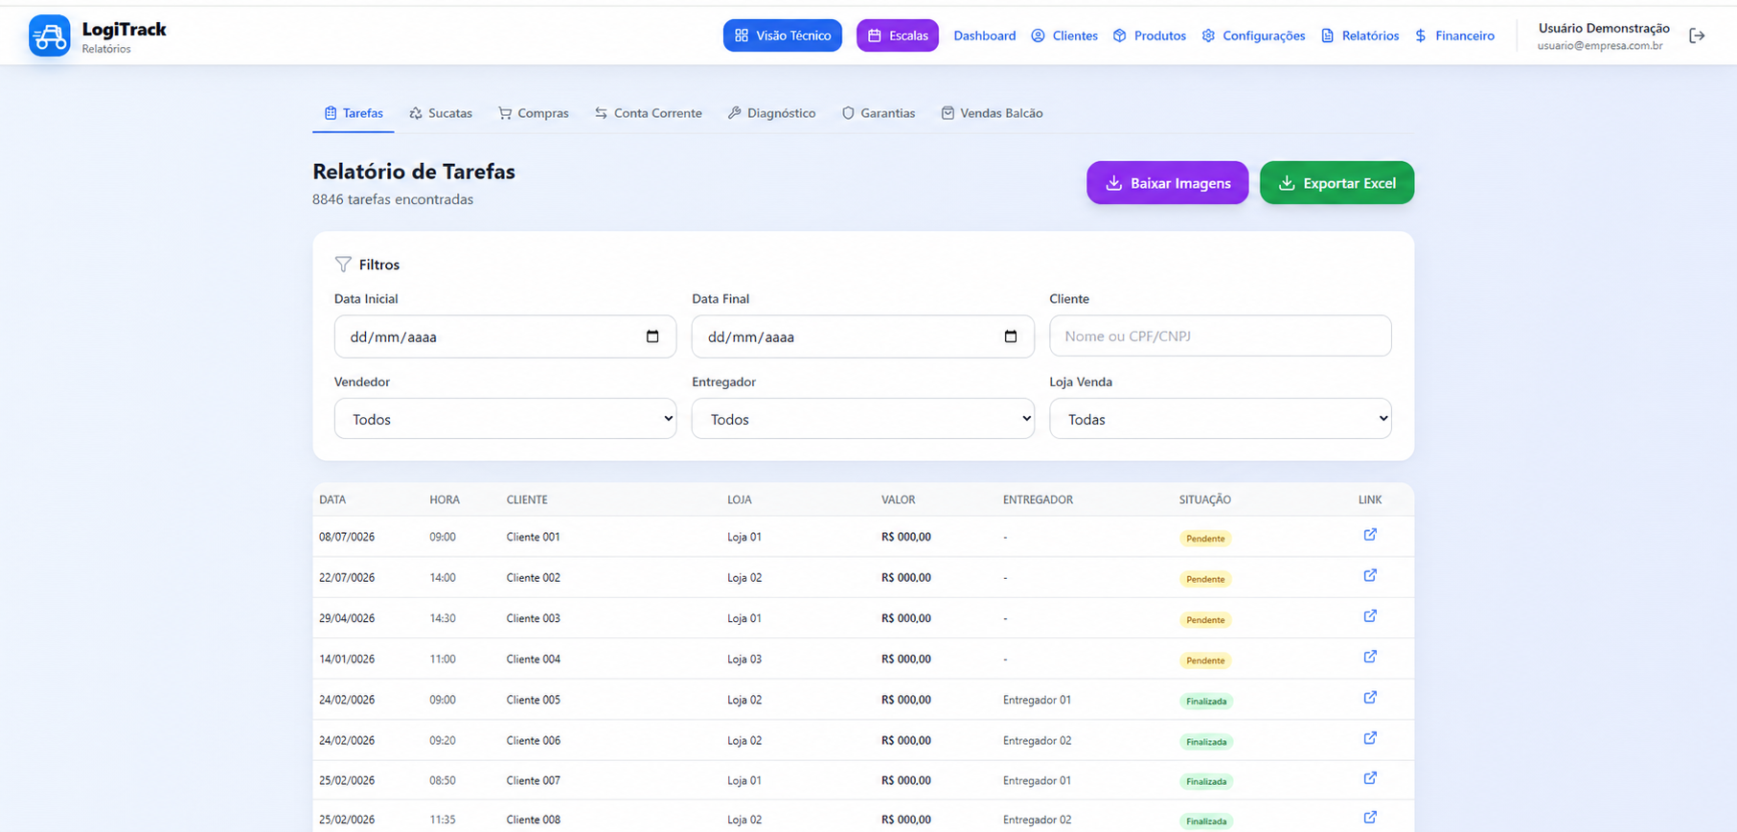Open the Visão Técnico view
1737x832 pixels.
click(x=783, y=35)
